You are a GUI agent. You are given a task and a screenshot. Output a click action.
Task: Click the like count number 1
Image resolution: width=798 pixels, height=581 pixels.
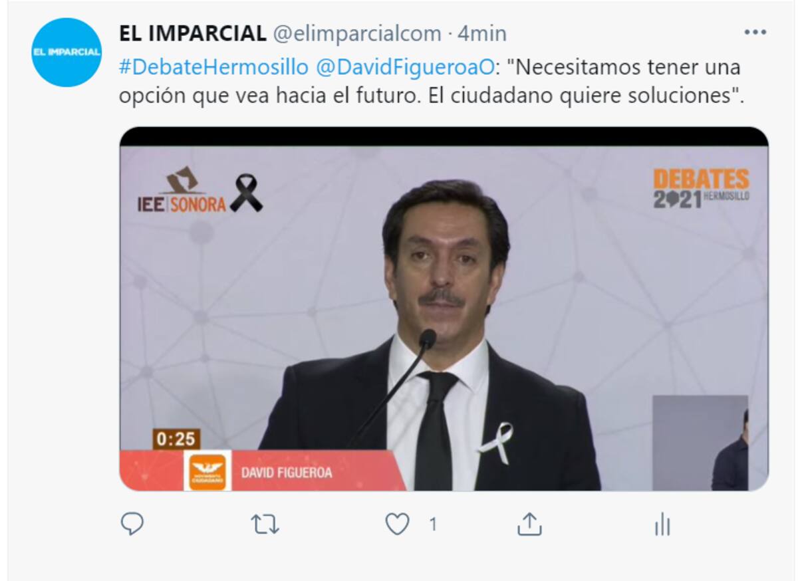pyautogui.click(x=433, y=525)
